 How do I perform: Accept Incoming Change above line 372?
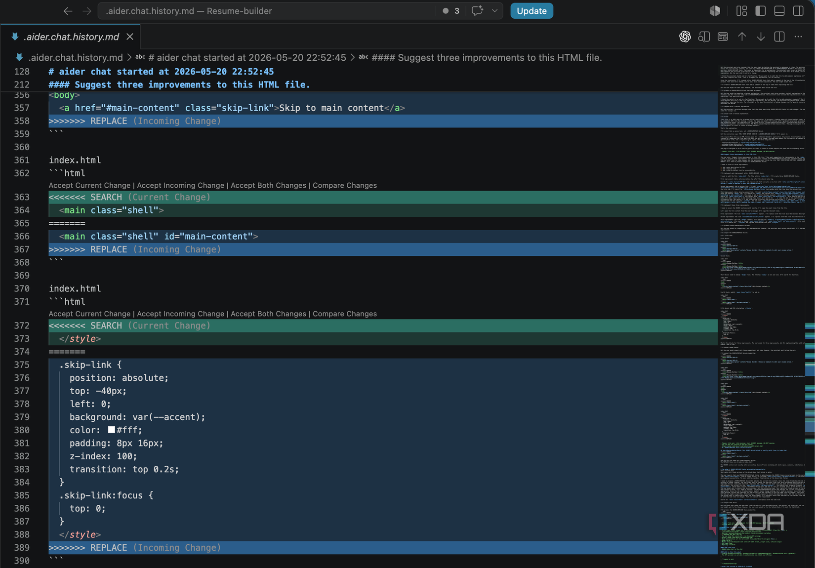(180, 314)
